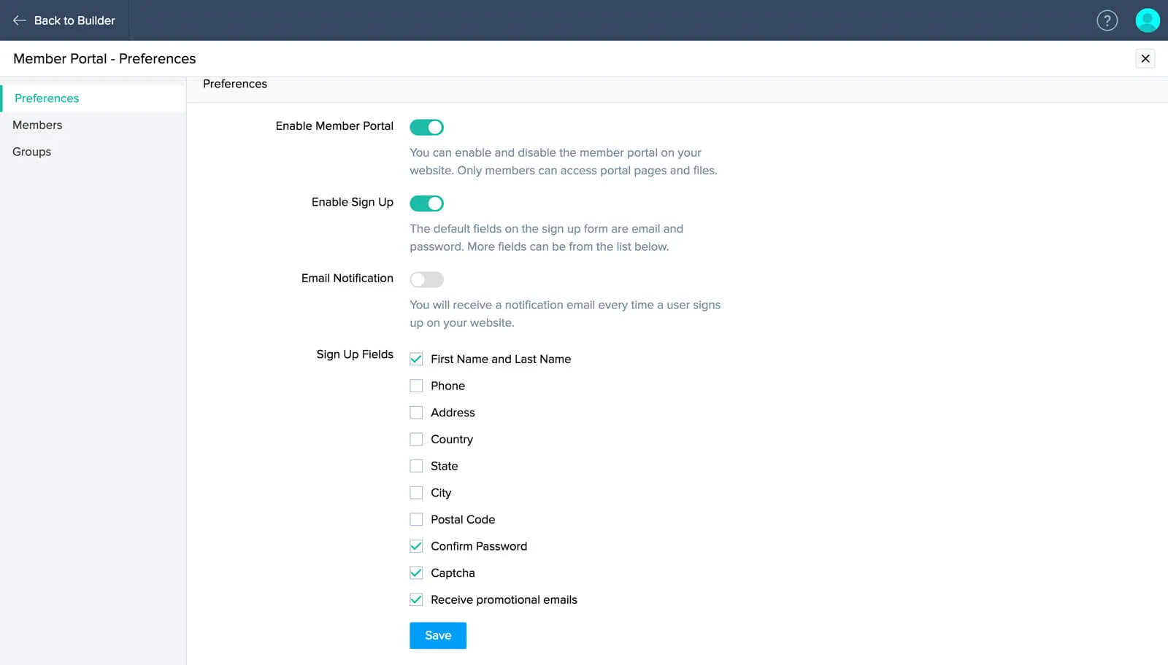Screen dimensions: 1168x665
Task: Toggle Enable Member Portal switch
Action: 426,127
